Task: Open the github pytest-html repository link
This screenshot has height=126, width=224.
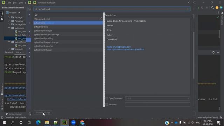Action: tap(125, 49)
